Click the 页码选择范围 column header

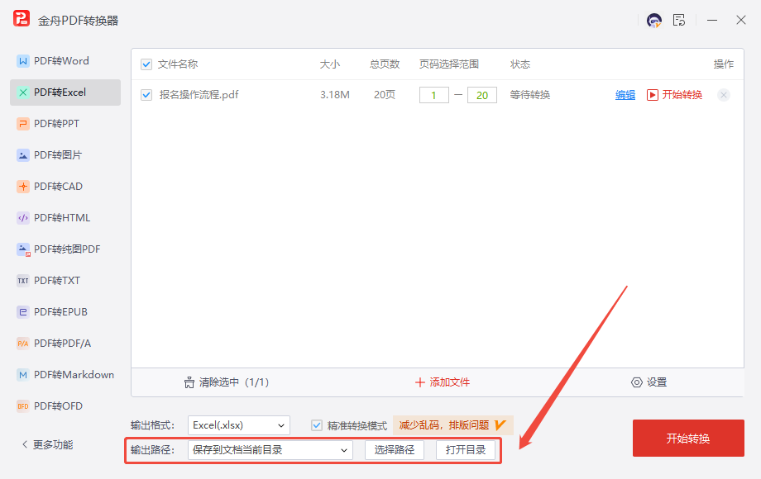pyautogui.click(x=449, y=64)
